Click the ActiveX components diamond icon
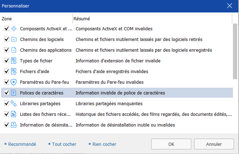 14,29
